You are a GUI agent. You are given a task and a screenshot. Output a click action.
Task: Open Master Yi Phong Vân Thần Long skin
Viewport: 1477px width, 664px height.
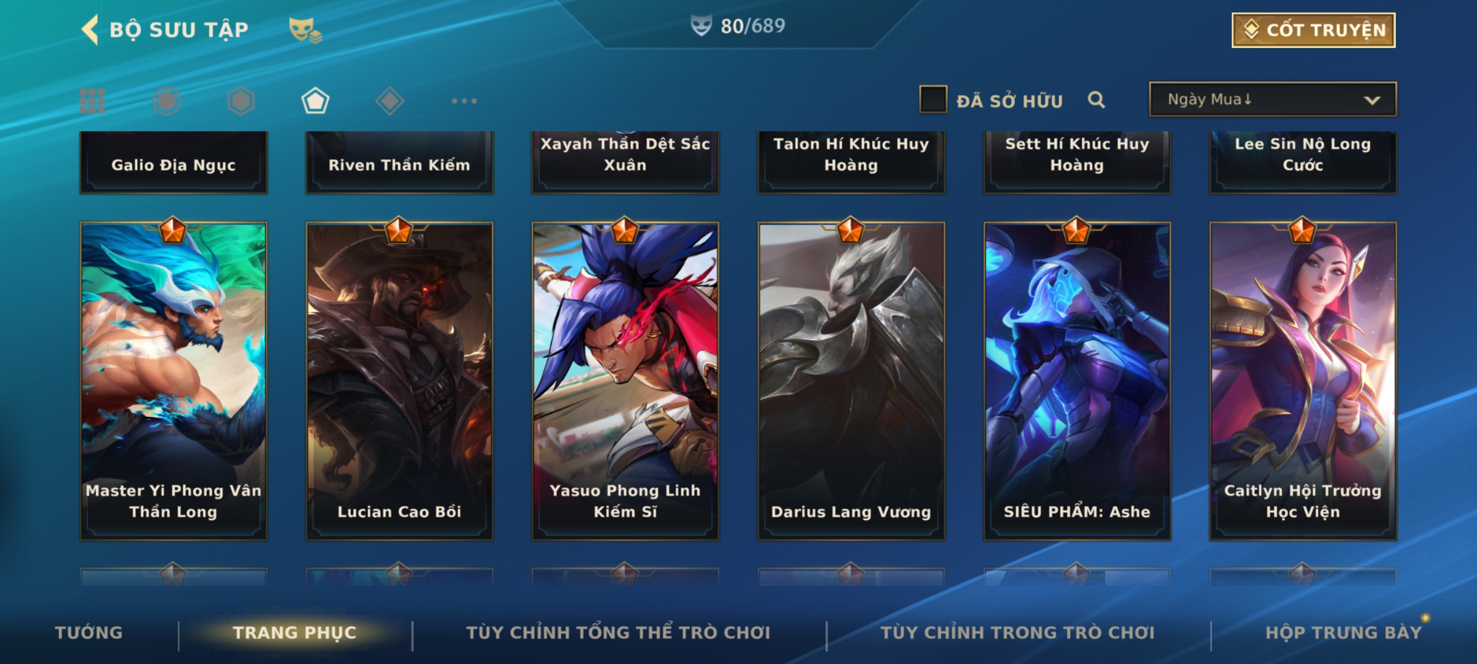point(174,381)
